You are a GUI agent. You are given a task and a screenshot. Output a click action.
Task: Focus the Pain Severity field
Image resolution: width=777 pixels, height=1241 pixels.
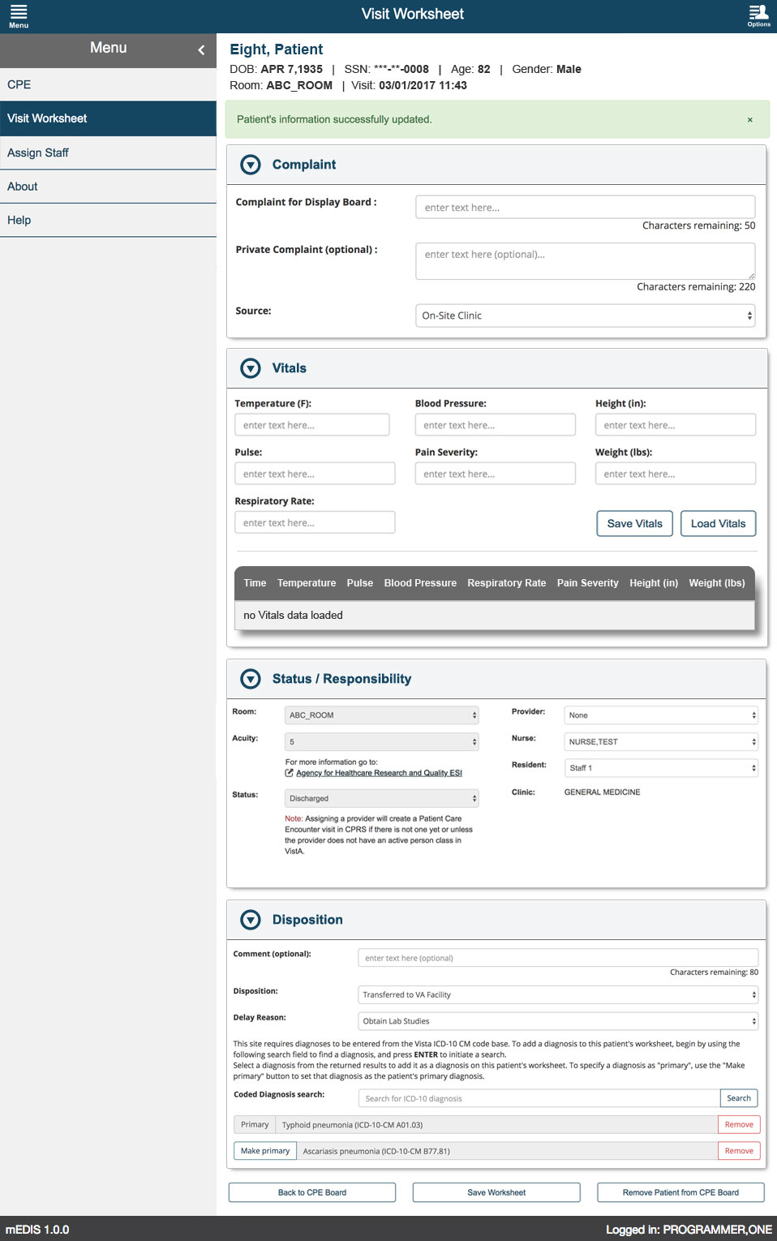click(496, 474)
